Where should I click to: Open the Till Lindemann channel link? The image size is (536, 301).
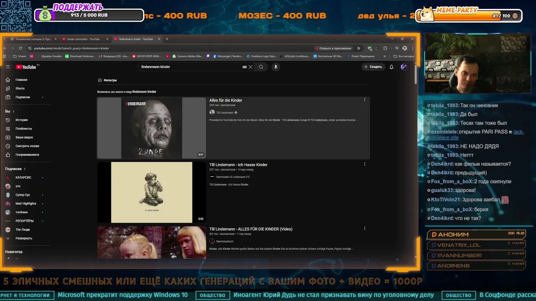point(225,112)
